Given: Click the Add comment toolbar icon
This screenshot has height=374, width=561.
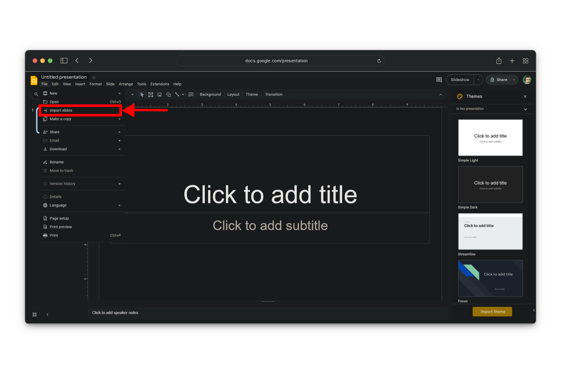Looking at the screenshot, I should [191, 94].
